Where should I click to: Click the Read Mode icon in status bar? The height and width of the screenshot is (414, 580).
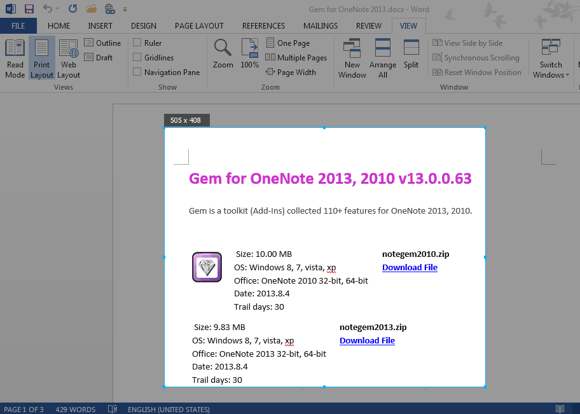560,409
